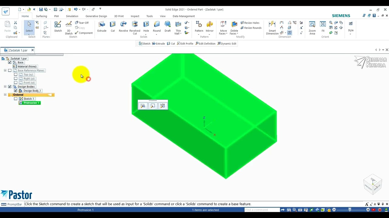Collapse Base Reference Planes node
This screenshot has height=218, width=389.
pos(5,71)
